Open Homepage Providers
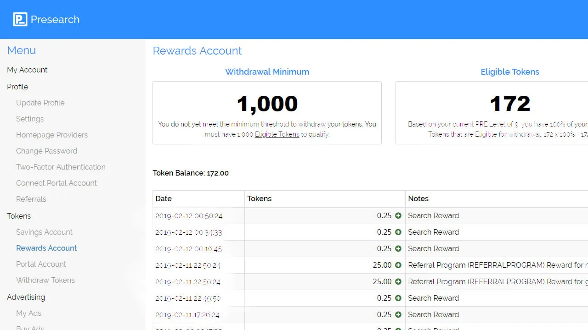The image size is (588, 330). point(52,135)
